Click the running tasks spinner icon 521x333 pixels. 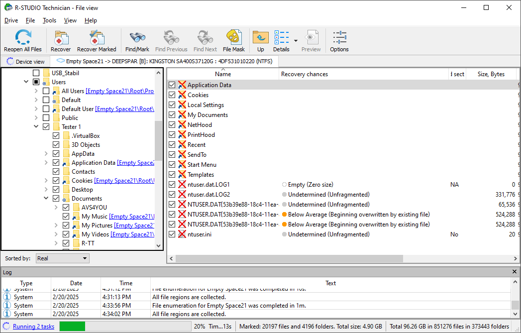pos(6,327)
